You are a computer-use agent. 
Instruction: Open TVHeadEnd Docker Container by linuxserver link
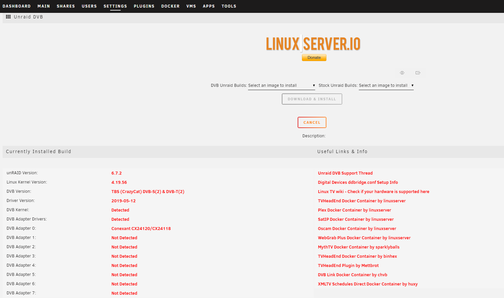click(x=362, y=201)
